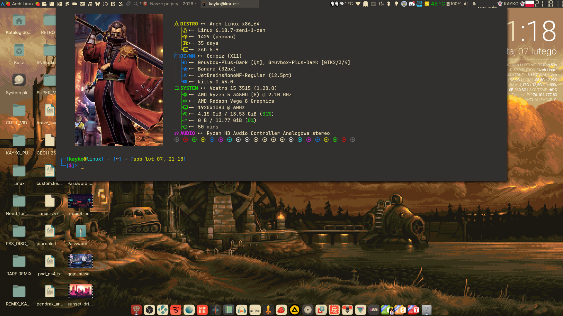
Task: Click the notification bell in panel
Action: click(x=474, y=4)
